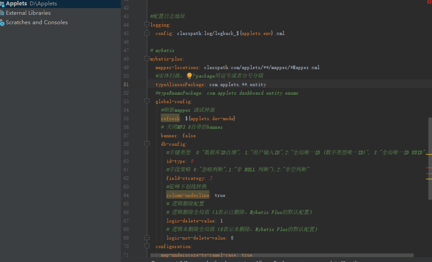
Task: Click the #typeEnumsPackage comment line
Action: [x=227, y=93]
